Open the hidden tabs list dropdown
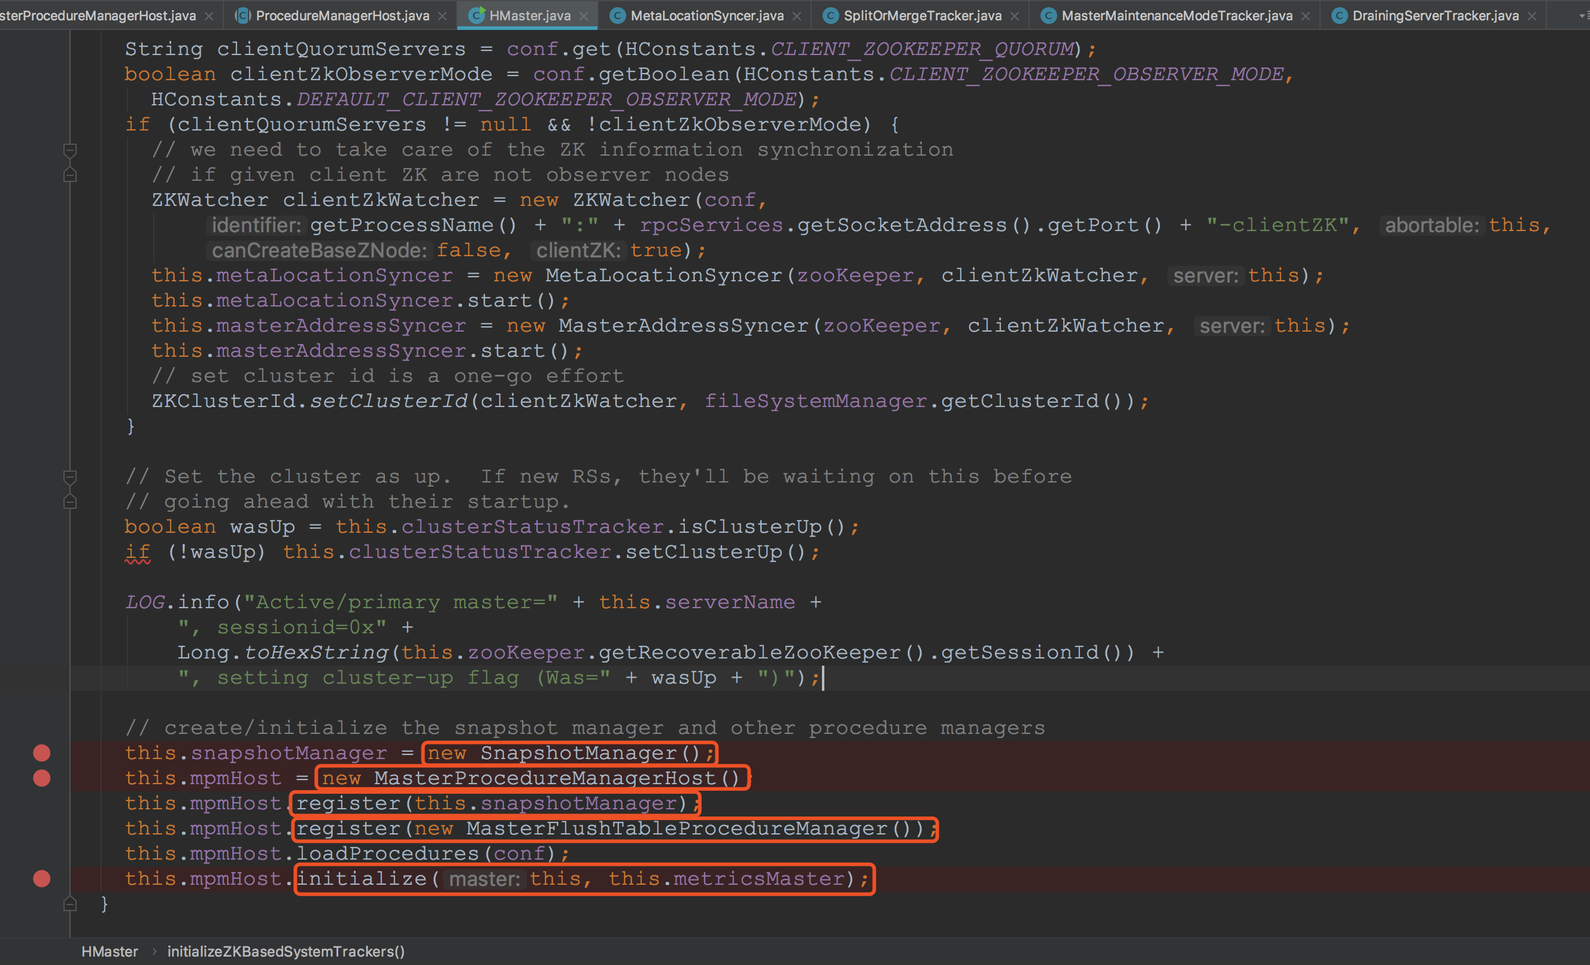The height and width of the screenshot is (965, 1590). (1583, 16)
